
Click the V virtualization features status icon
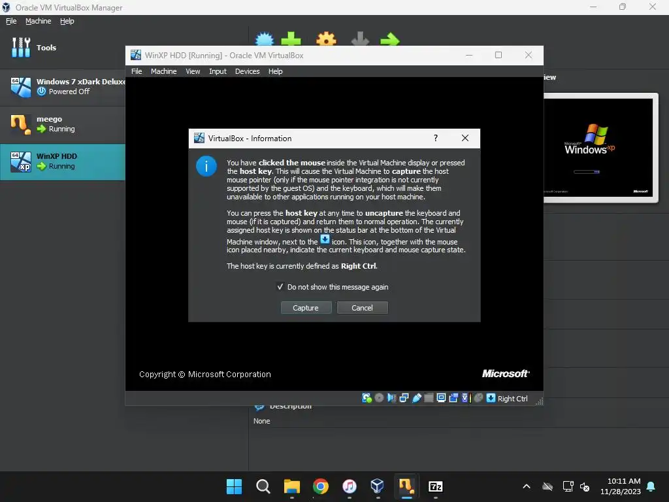[465, 398]
